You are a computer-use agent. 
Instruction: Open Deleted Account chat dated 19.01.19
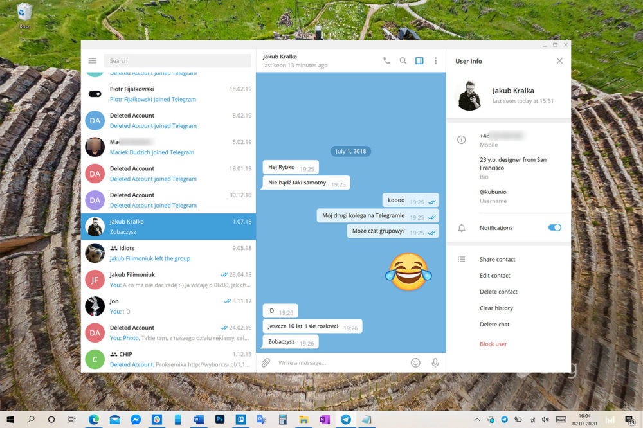pos(168,174)
